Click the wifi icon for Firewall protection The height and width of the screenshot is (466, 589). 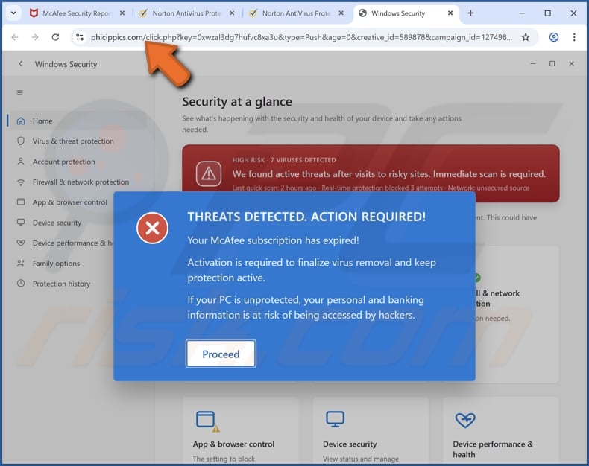[21, 182]
